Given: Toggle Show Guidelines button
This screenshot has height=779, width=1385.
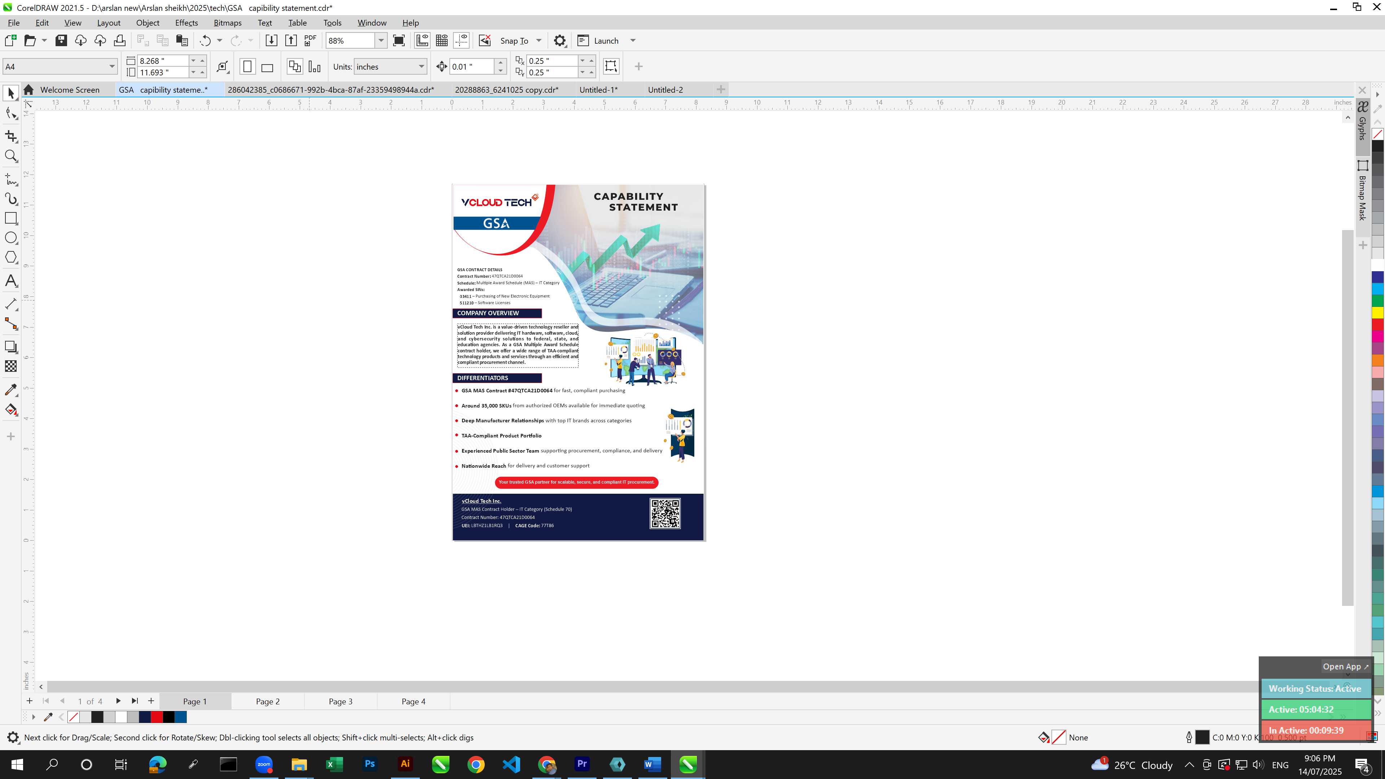Looking at the screenshot, I should [461, 40].
